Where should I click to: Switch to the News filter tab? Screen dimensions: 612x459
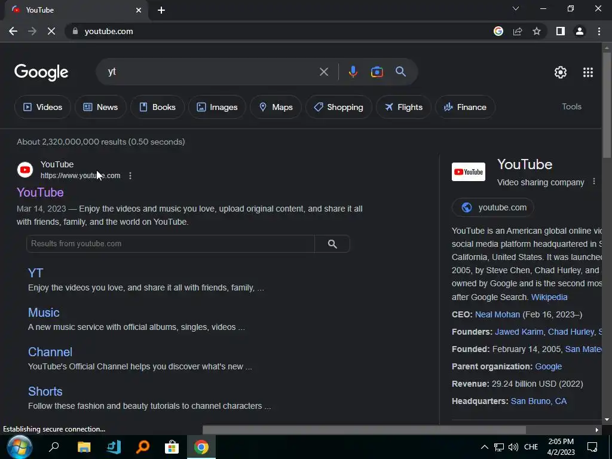click(100, 107)
